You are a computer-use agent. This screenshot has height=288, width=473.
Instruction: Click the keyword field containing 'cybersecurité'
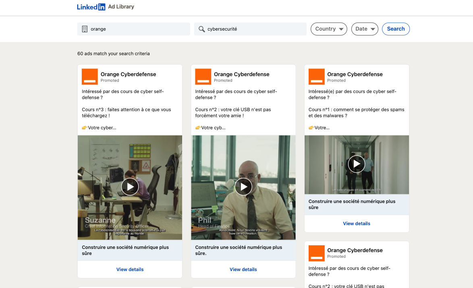[254, 29]
